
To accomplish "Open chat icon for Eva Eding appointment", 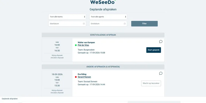I will pos(161,73).
